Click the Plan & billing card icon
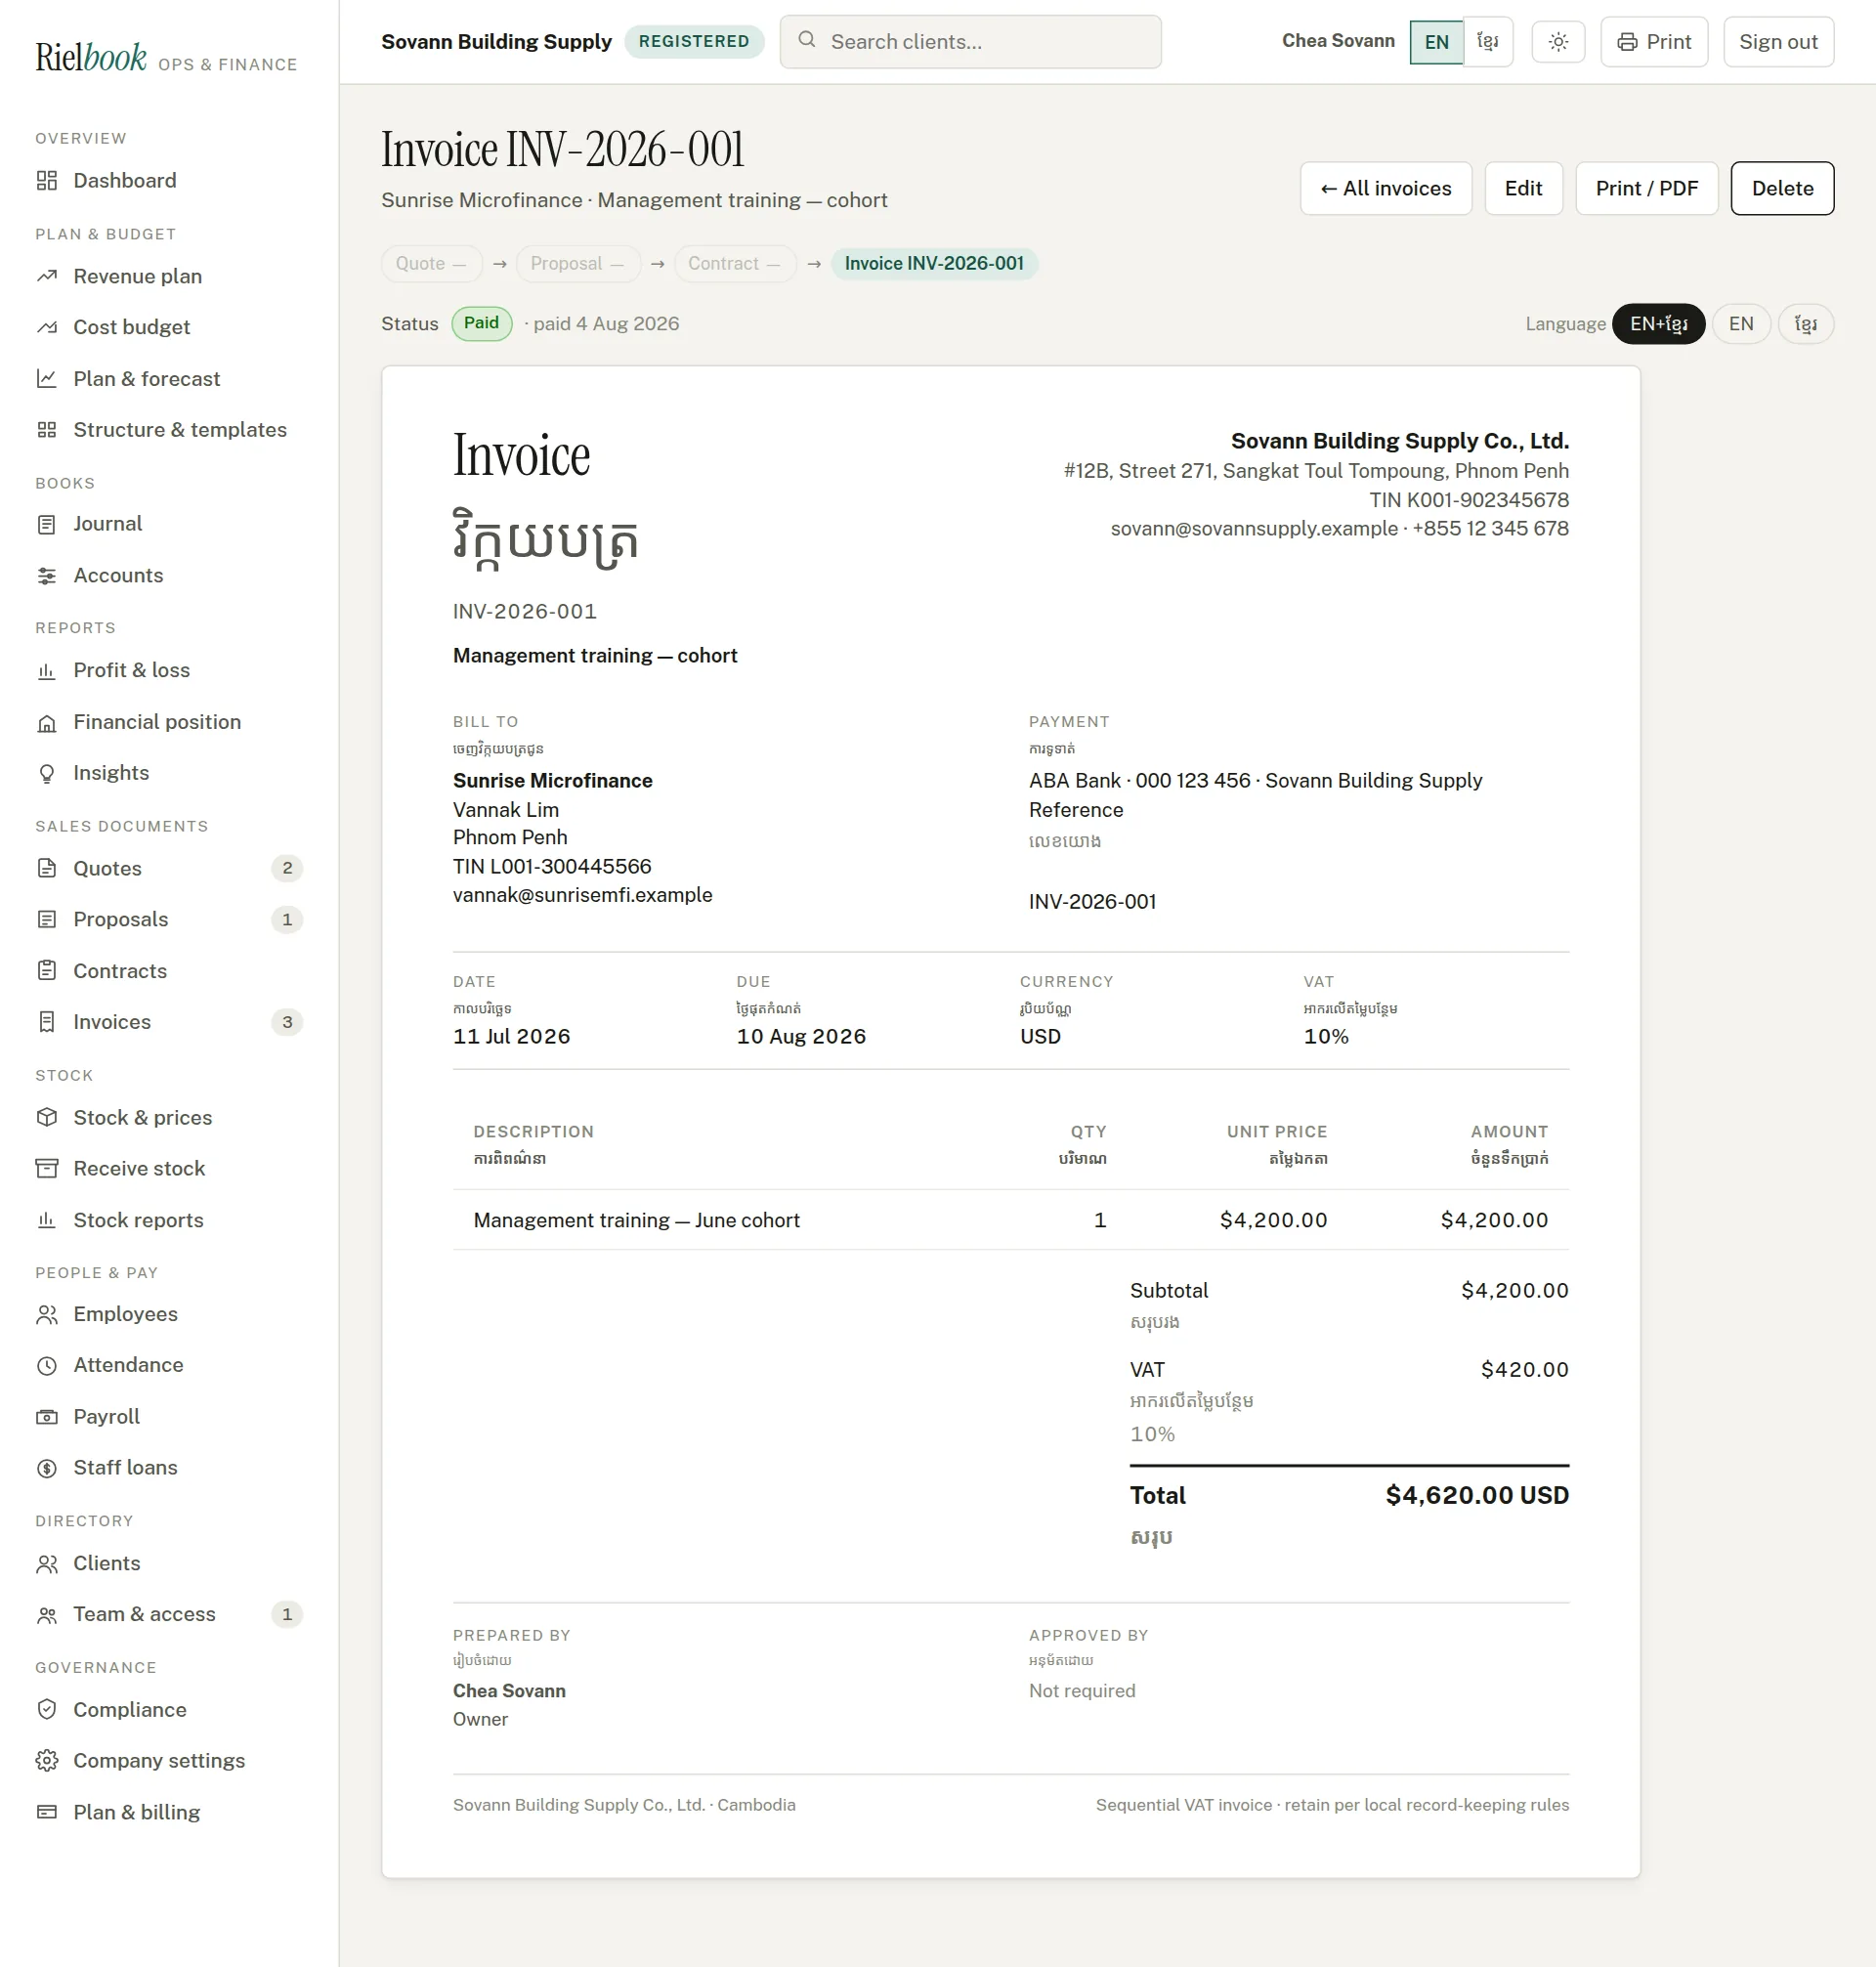The width and height of the screenshot is (1876, 1967). (x=47, y=1813)
